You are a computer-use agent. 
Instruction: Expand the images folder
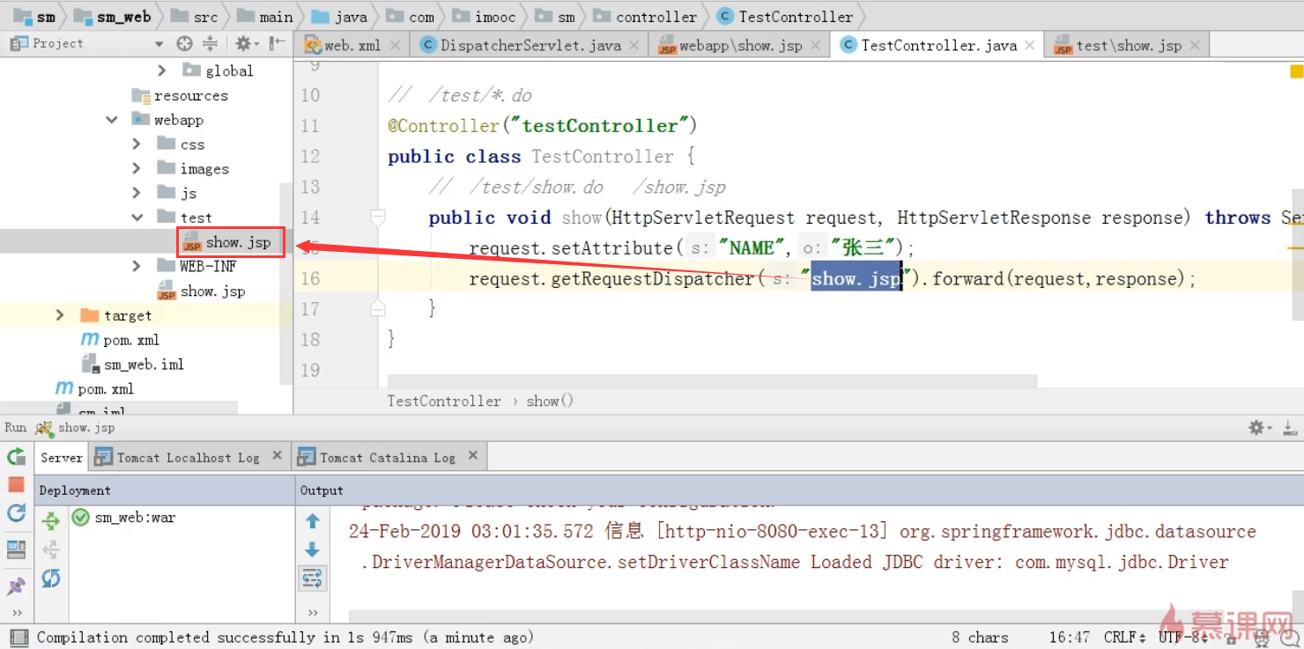137,168
